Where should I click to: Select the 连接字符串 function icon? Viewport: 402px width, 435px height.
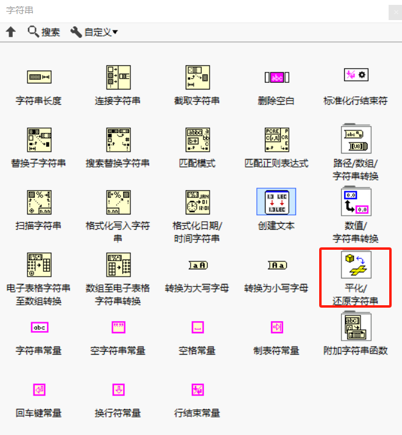click(x=118, y=77)
